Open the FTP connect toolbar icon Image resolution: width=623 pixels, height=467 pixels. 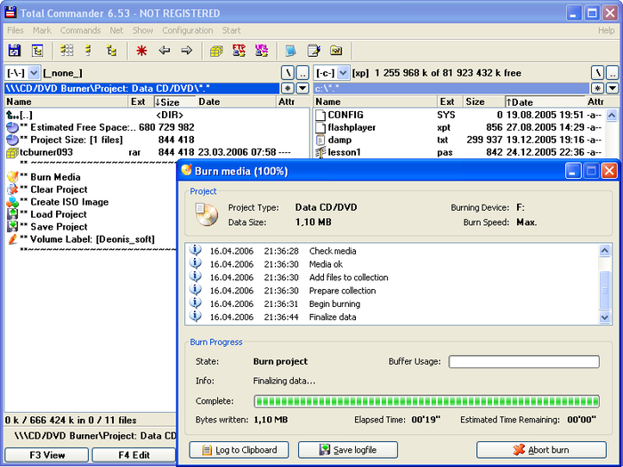pyautogui.click(x=239, y=51)
